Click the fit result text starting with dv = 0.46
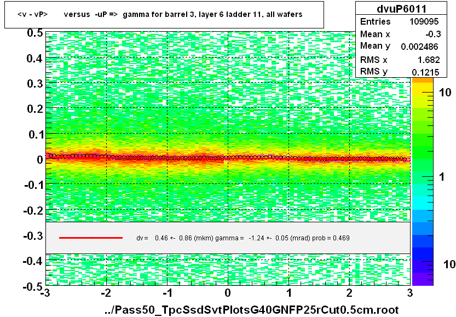Screen dimensions: 456x317 [x=243, y=238]
